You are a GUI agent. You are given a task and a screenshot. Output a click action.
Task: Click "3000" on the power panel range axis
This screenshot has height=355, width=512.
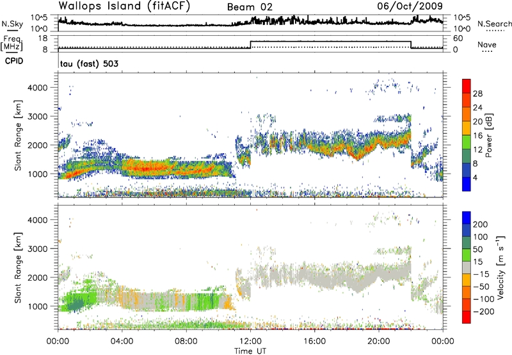point(37,117)
